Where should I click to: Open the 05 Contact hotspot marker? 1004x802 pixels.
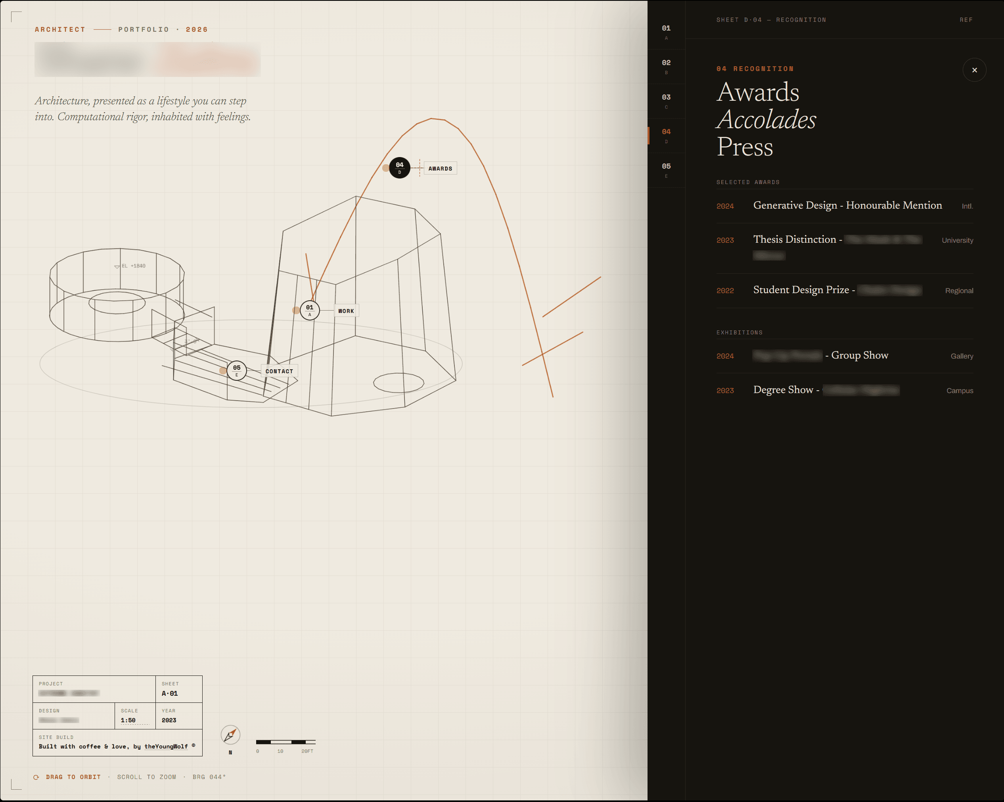click(x=237, y=371)
